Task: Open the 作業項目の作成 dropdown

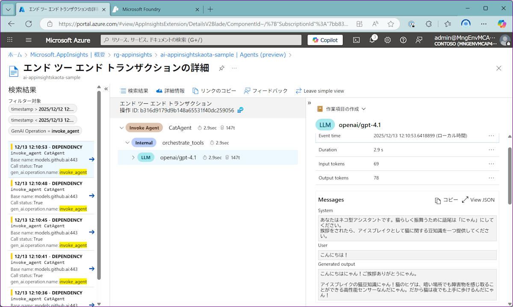Action: [x=342, y=109]
